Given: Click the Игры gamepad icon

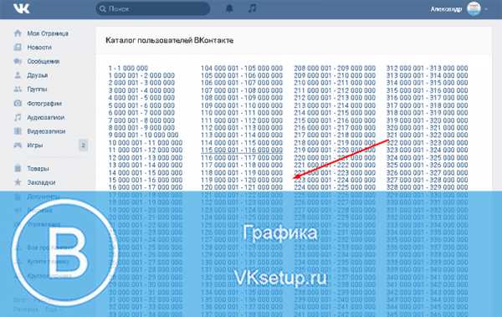Looking at the screenshot, I should point(18,145).
